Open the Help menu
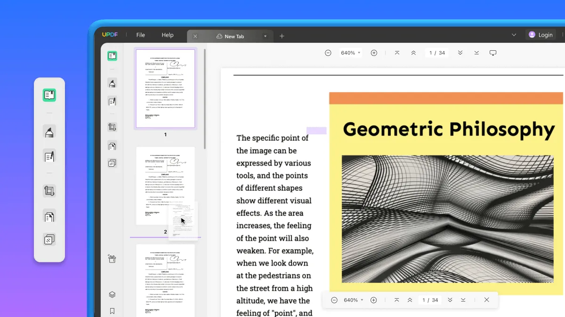 pyautogui.click(x=168, y=35)
